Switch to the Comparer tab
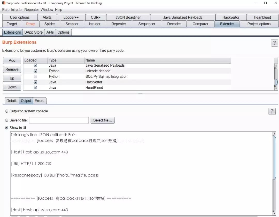The width and height of the screenshot is (279, 217). [200, 24]
